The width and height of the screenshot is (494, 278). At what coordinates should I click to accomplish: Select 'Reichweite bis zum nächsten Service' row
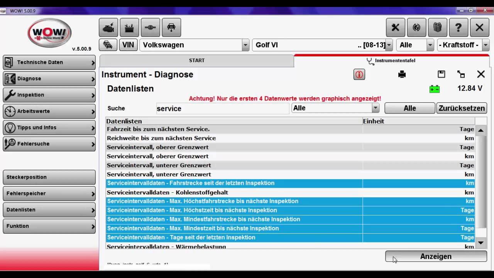(x=290, y=138)
